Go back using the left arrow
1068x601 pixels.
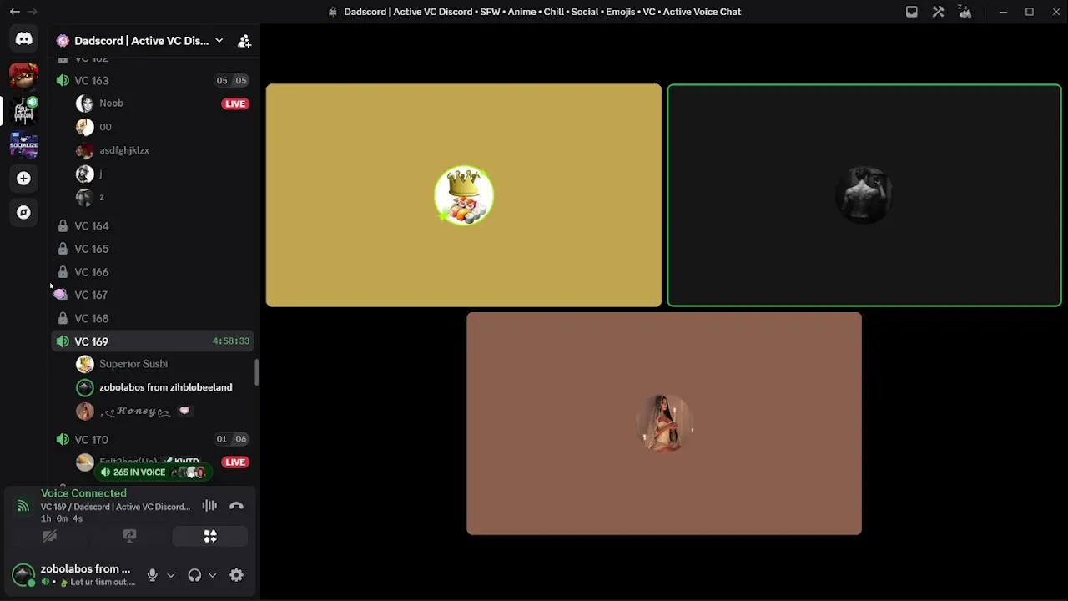(15, 12)
